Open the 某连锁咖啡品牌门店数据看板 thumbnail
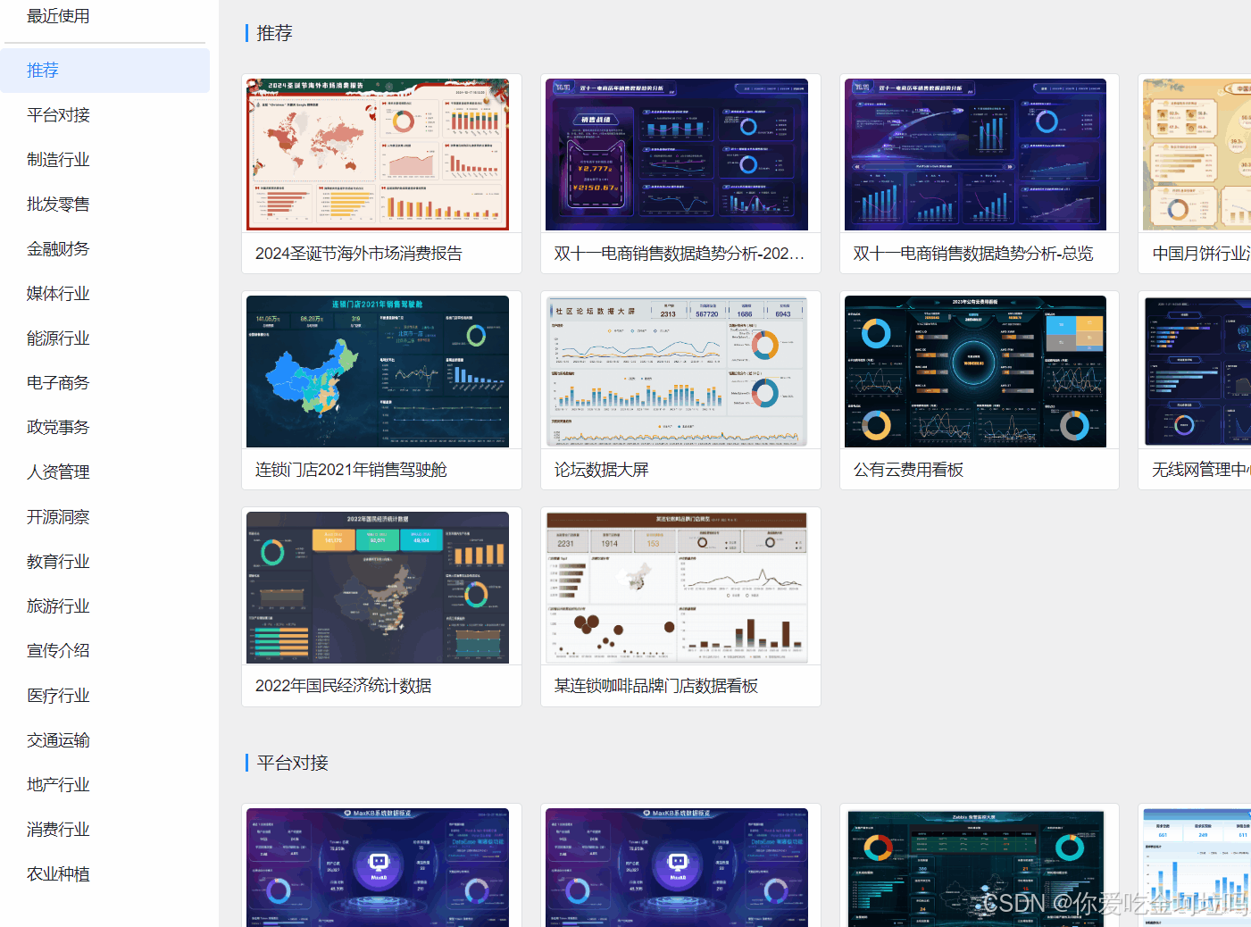Viewport: 1251px width, 927px height. pyautogui.click(x=677, y=588)
